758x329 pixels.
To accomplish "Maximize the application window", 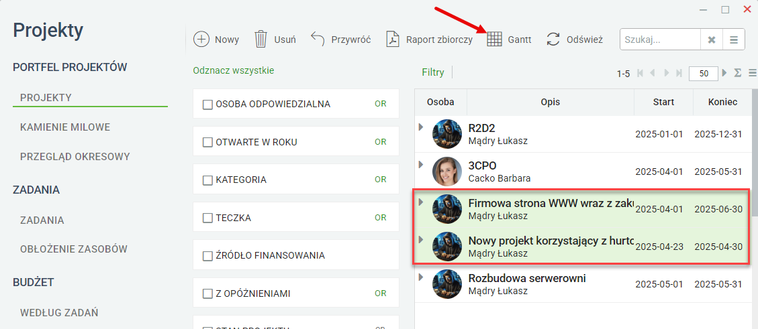I will coord(725,9).
